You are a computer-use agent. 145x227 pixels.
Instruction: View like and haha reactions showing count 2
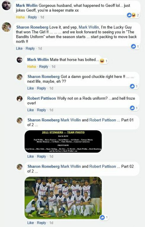click(x=133, y=15)
